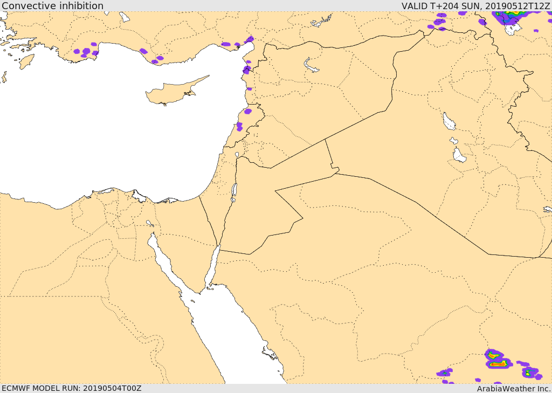Click the Sea of Galilee lake
The width and height of the screenshot is (552, 393).
point(237,155)
